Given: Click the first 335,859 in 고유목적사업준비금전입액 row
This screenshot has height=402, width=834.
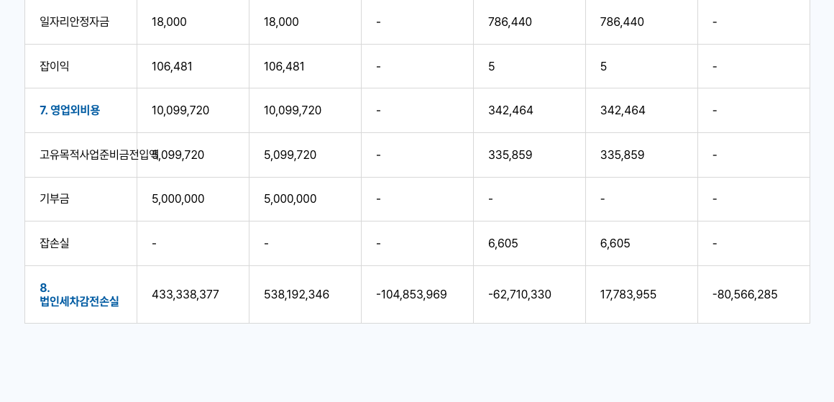Looking at the screenshot, I should [x=510, y=155].
